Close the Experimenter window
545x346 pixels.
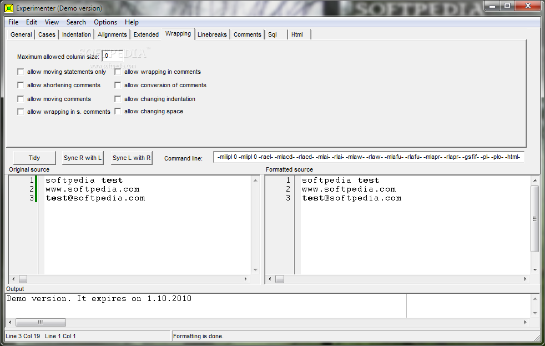(x=528, y=6)
